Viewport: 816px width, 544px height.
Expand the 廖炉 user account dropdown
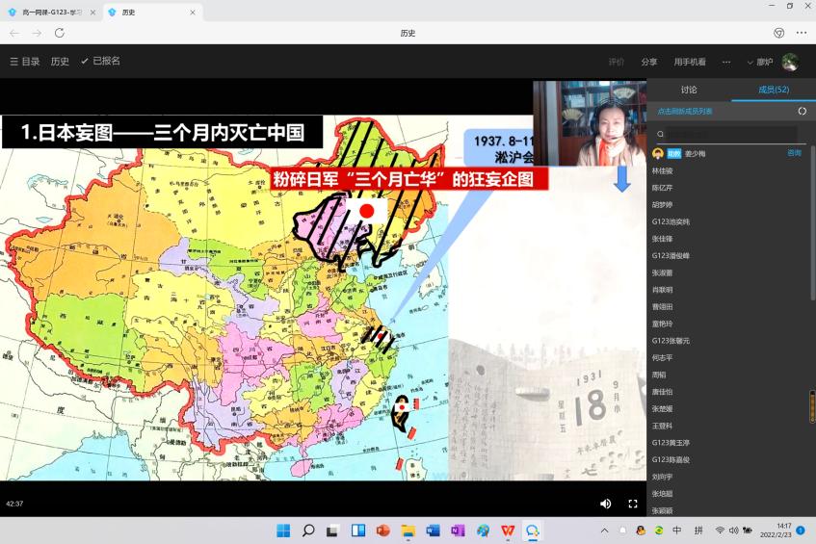760,62
